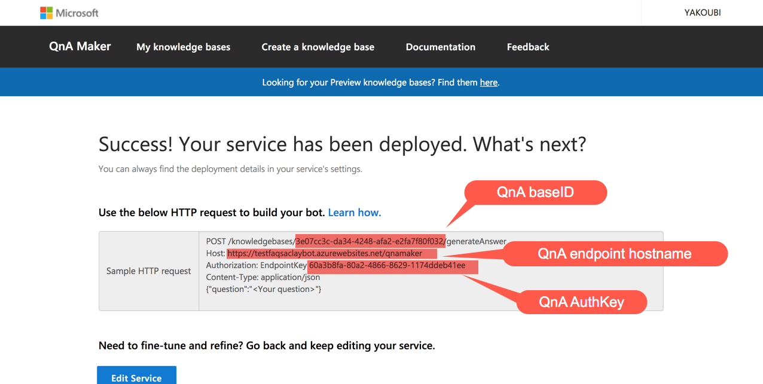
Task: Click the host URL testfaqsaclaybot.azurewebsites.net/qnamaker
Action: coord(325,253)
